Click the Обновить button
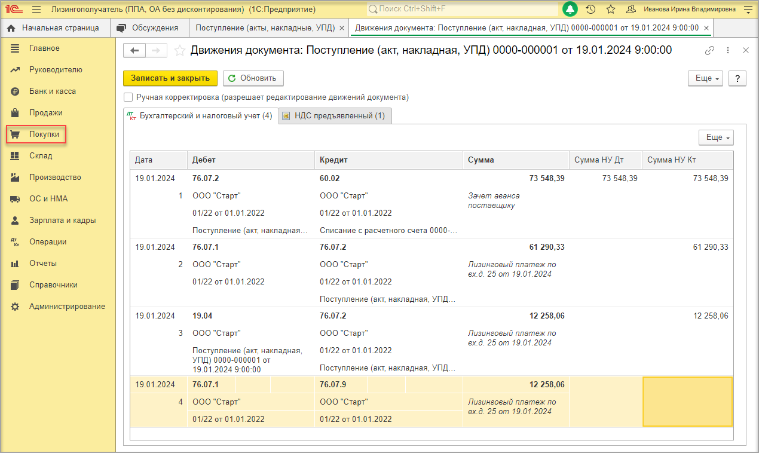The image size is (759, 453). [x=253, y=78]
